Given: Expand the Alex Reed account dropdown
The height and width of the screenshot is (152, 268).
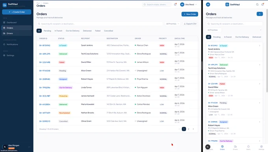Looking at the screenshot, I should tap(188, 5).
